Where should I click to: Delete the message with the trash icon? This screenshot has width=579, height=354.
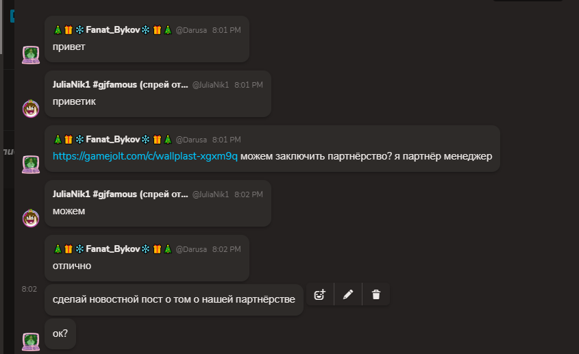point(375,294)
